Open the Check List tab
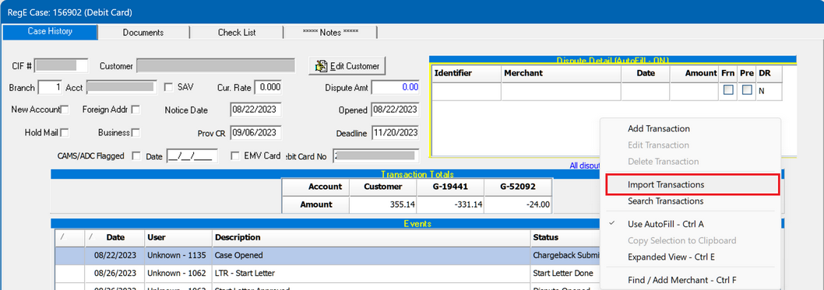 point(237,33)
